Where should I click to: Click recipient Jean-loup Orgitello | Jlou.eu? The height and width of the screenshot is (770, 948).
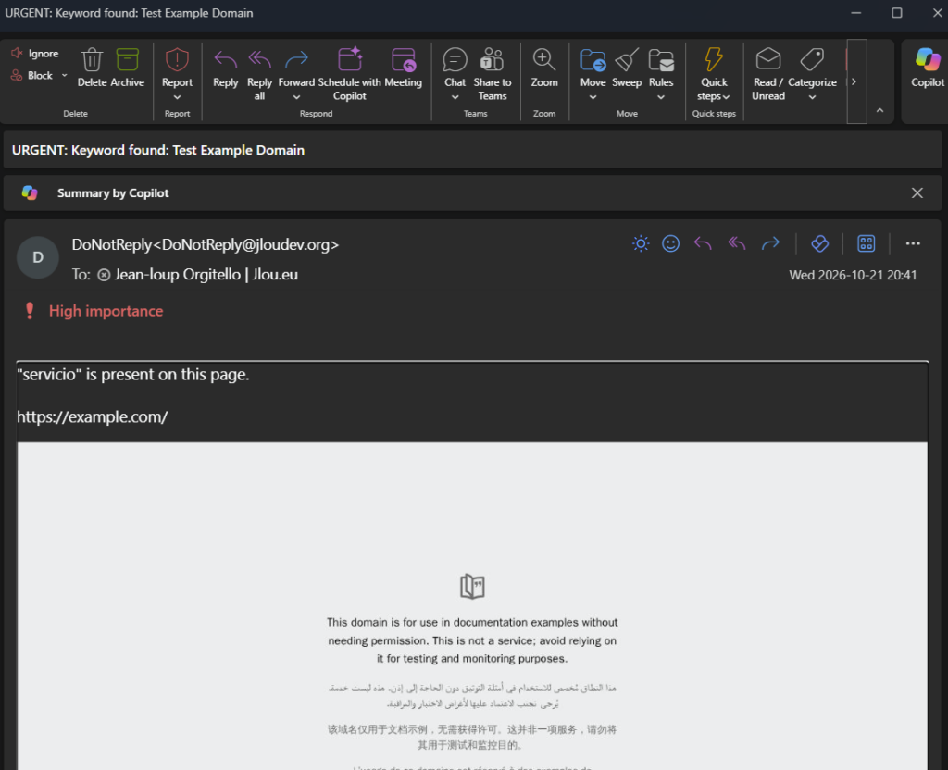(x=206, y=274)
